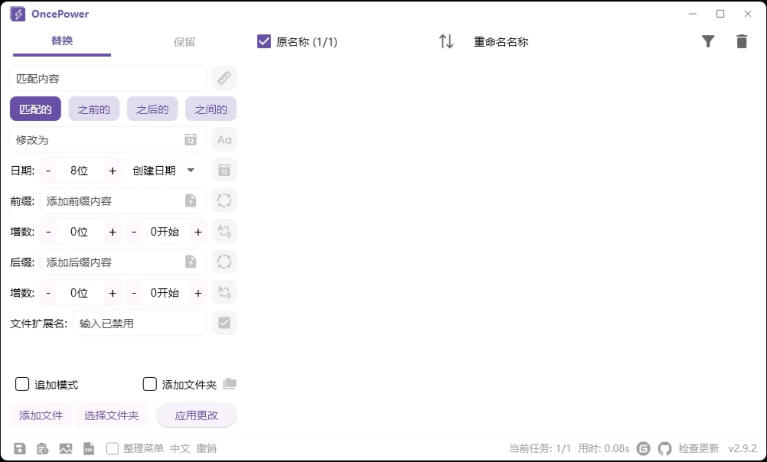This screenshot has width=767, height=462.
Task: Open the GitHub repository icon
Action: (x=665, y=448)
